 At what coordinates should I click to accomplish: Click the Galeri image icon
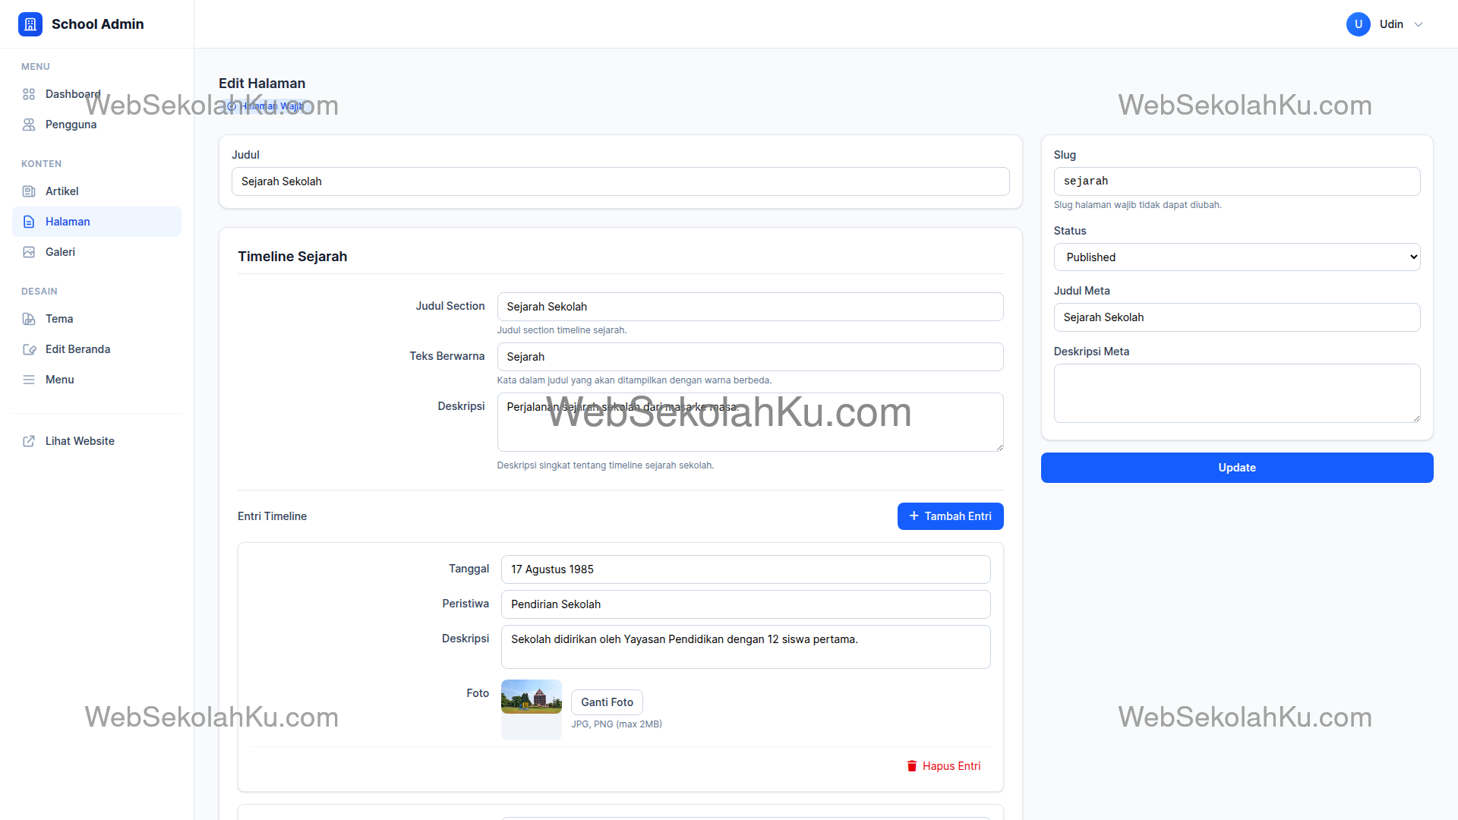(29, 252)
